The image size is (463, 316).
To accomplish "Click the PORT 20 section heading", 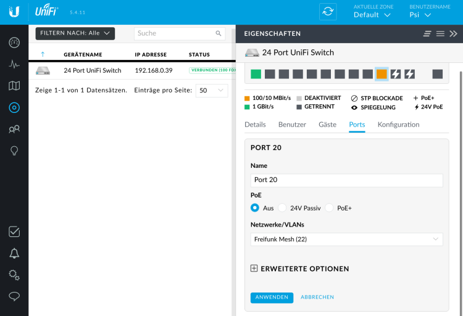I will pyautogui.click(x=265, y=148).
